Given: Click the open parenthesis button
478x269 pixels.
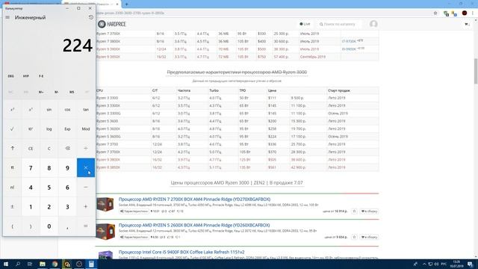Looking at the screenshot, I should (x=13, y=226).
